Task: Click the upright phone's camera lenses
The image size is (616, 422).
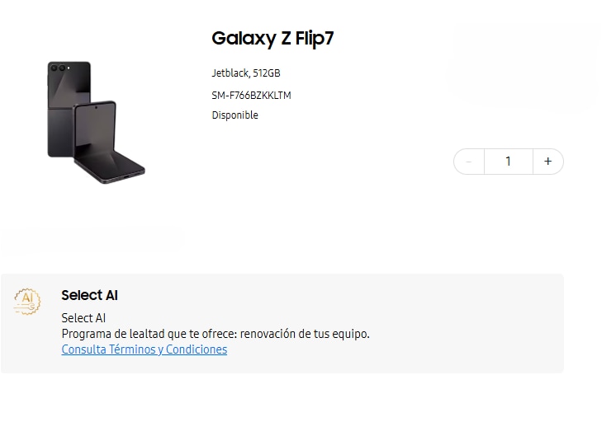Action: (59, 68)
